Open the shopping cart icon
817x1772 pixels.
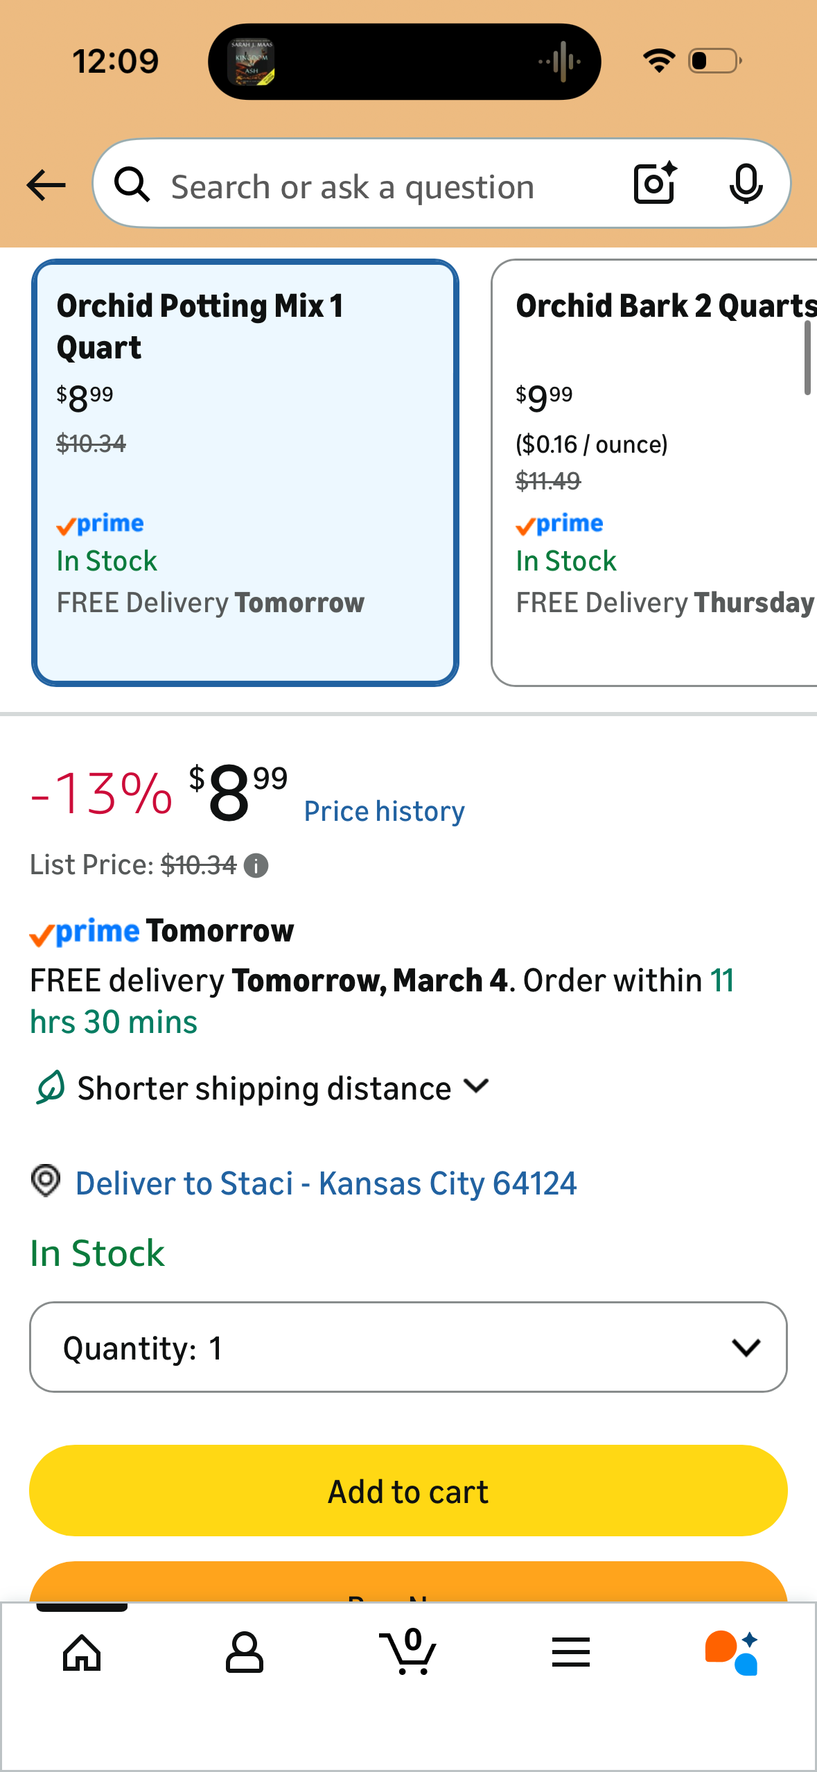click(408, 1651)
